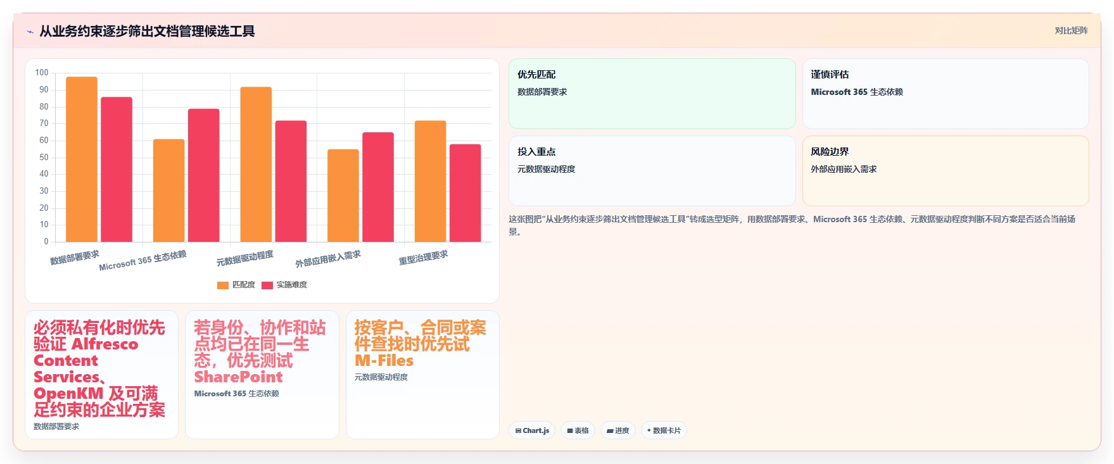Click the 匹配度 legend label

coord(243,285)
